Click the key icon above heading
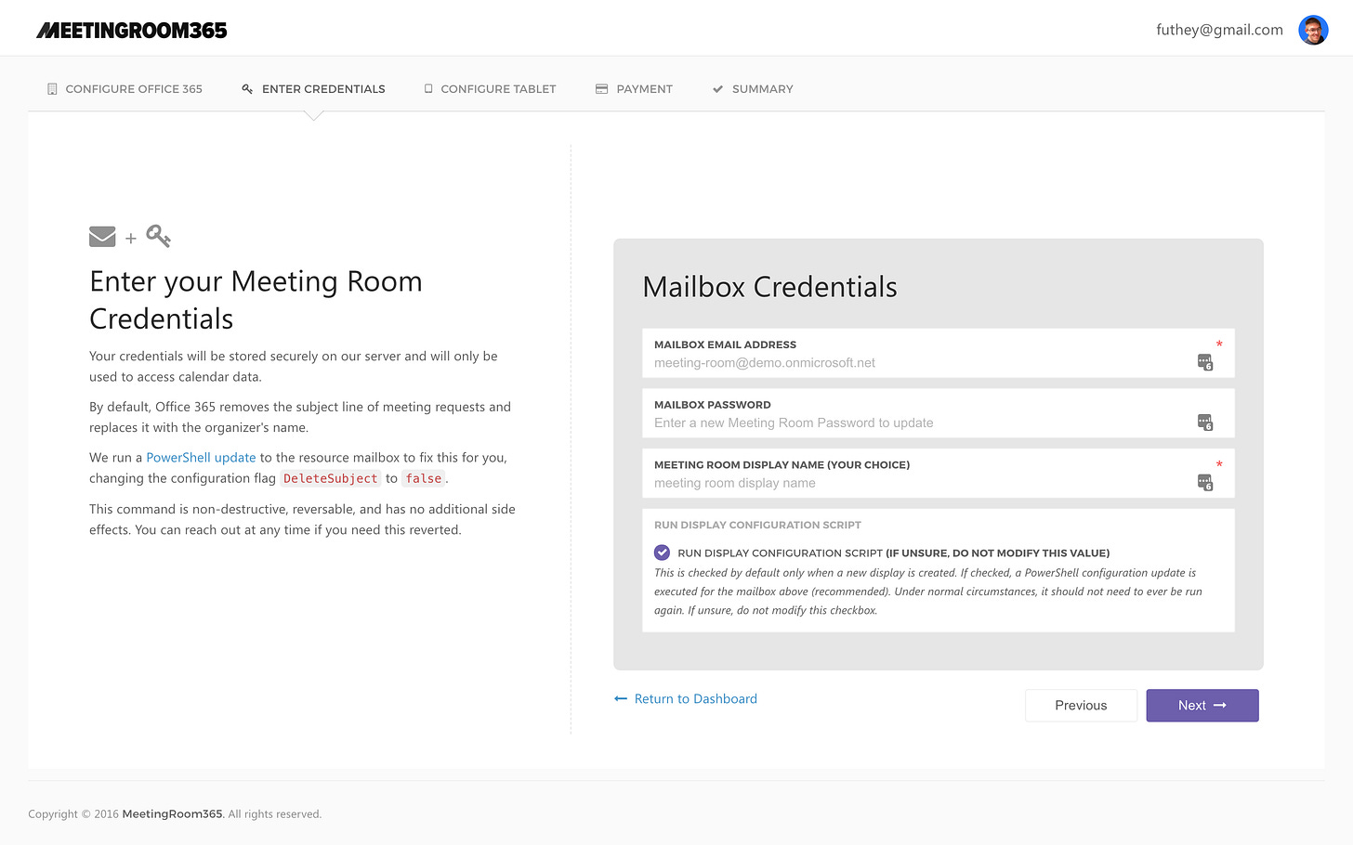 (x=159, y=236)
